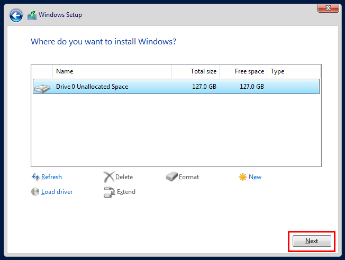Click the Refresh arrows icon
345x260 pixels.
(x=35, y=177)
